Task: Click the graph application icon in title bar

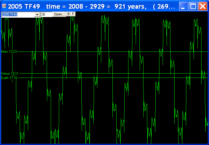Action: click(x=4, y=6)
